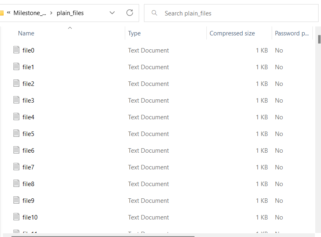Click the plain_files breadcrumb segment
The height and width of the screenshot is (237, 321).
[70, 13]
